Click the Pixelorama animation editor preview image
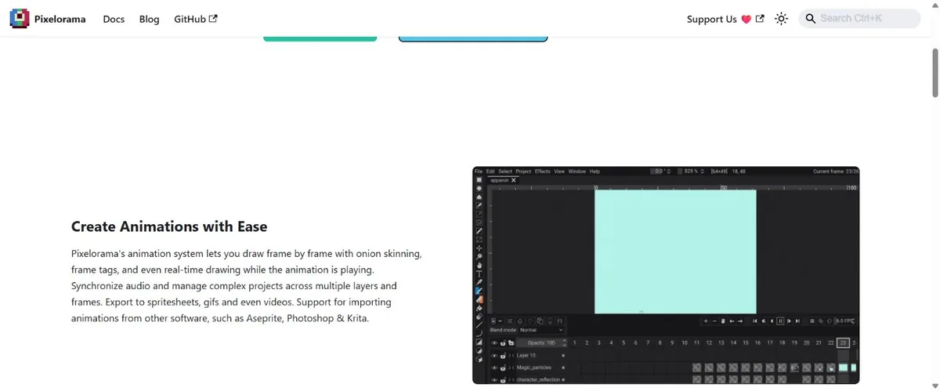 [x=666, y=275]
